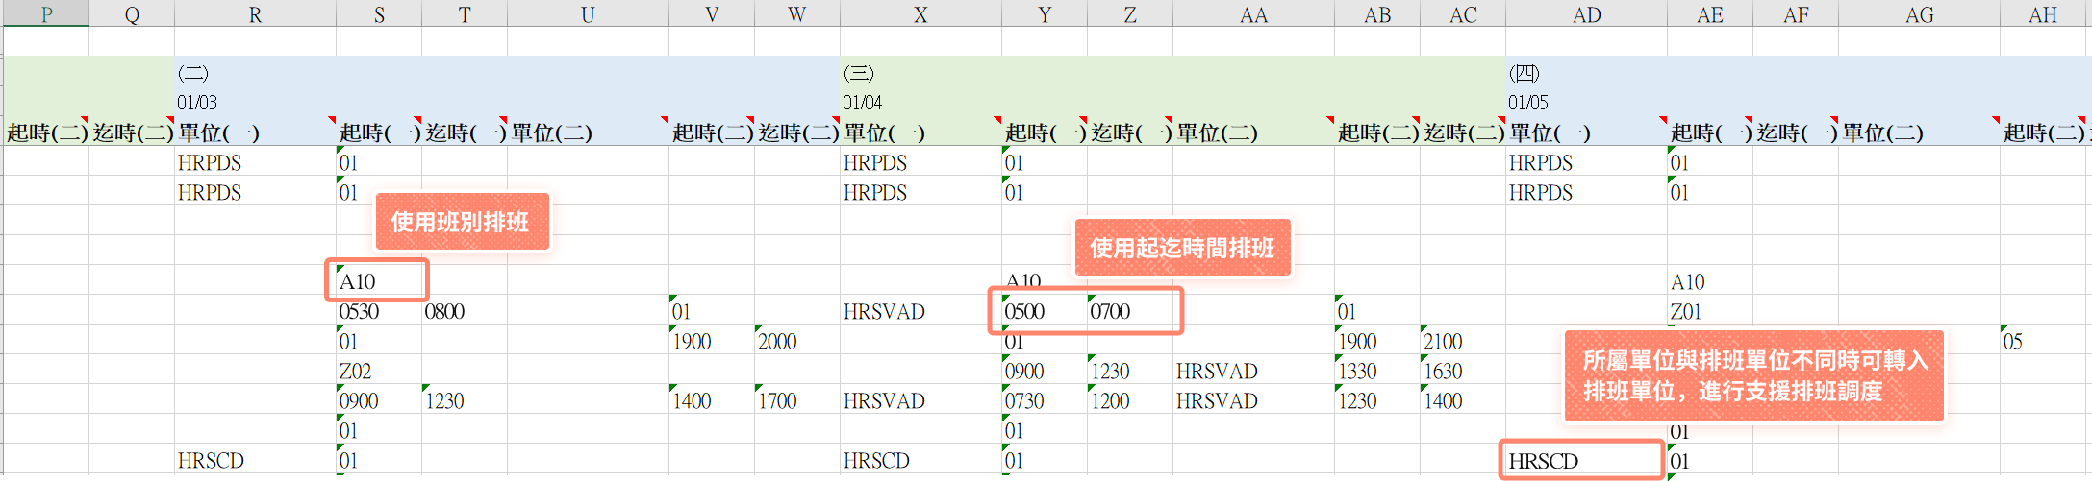
Task: Select the 0700 end time cell
Action: 1128,311
